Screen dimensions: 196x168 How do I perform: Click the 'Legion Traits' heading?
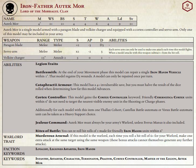(x=47, y=64)
